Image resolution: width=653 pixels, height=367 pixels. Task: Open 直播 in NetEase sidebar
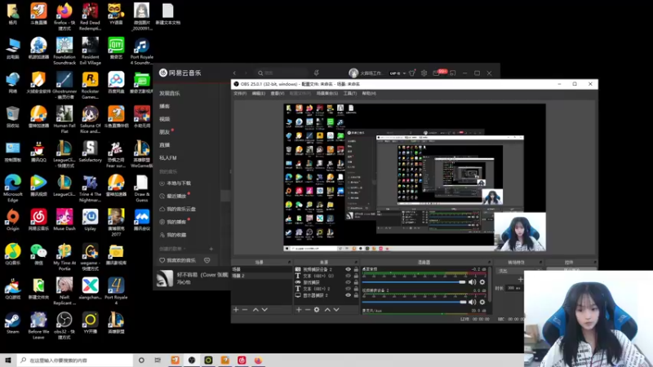click(165, 145)
